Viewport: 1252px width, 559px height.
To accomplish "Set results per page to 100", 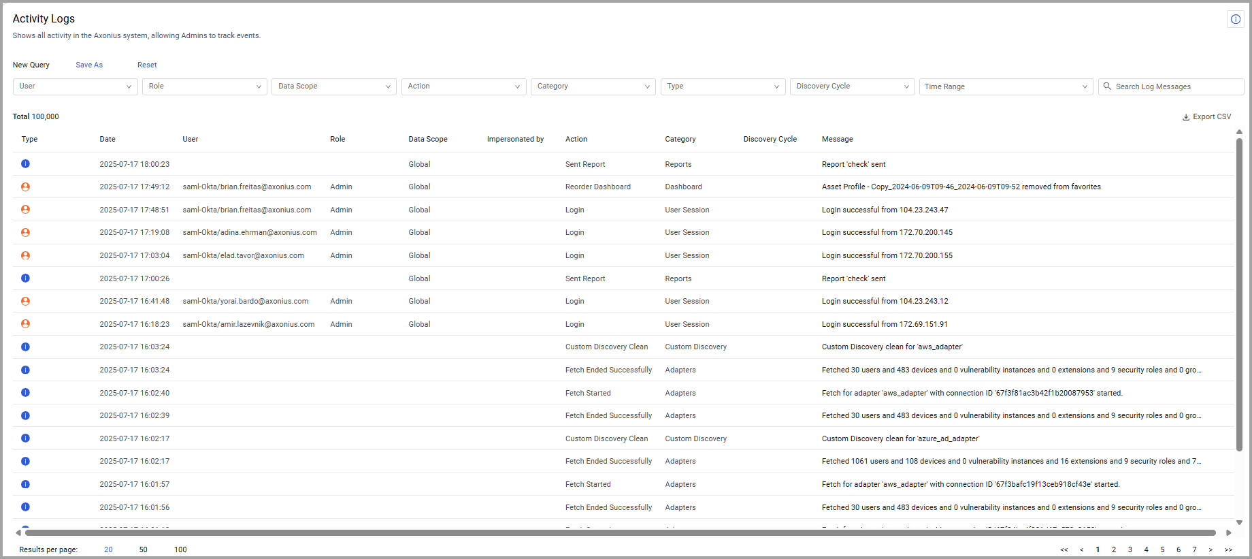I will pyautogui.click(x=180, y=549).
